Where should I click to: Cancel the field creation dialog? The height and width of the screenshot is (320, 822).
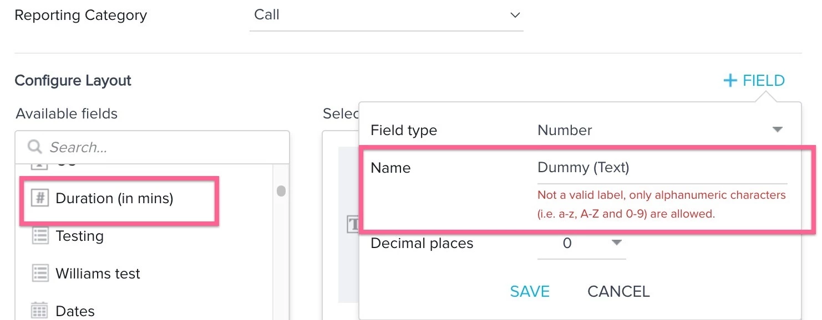(x=618, y=291)
